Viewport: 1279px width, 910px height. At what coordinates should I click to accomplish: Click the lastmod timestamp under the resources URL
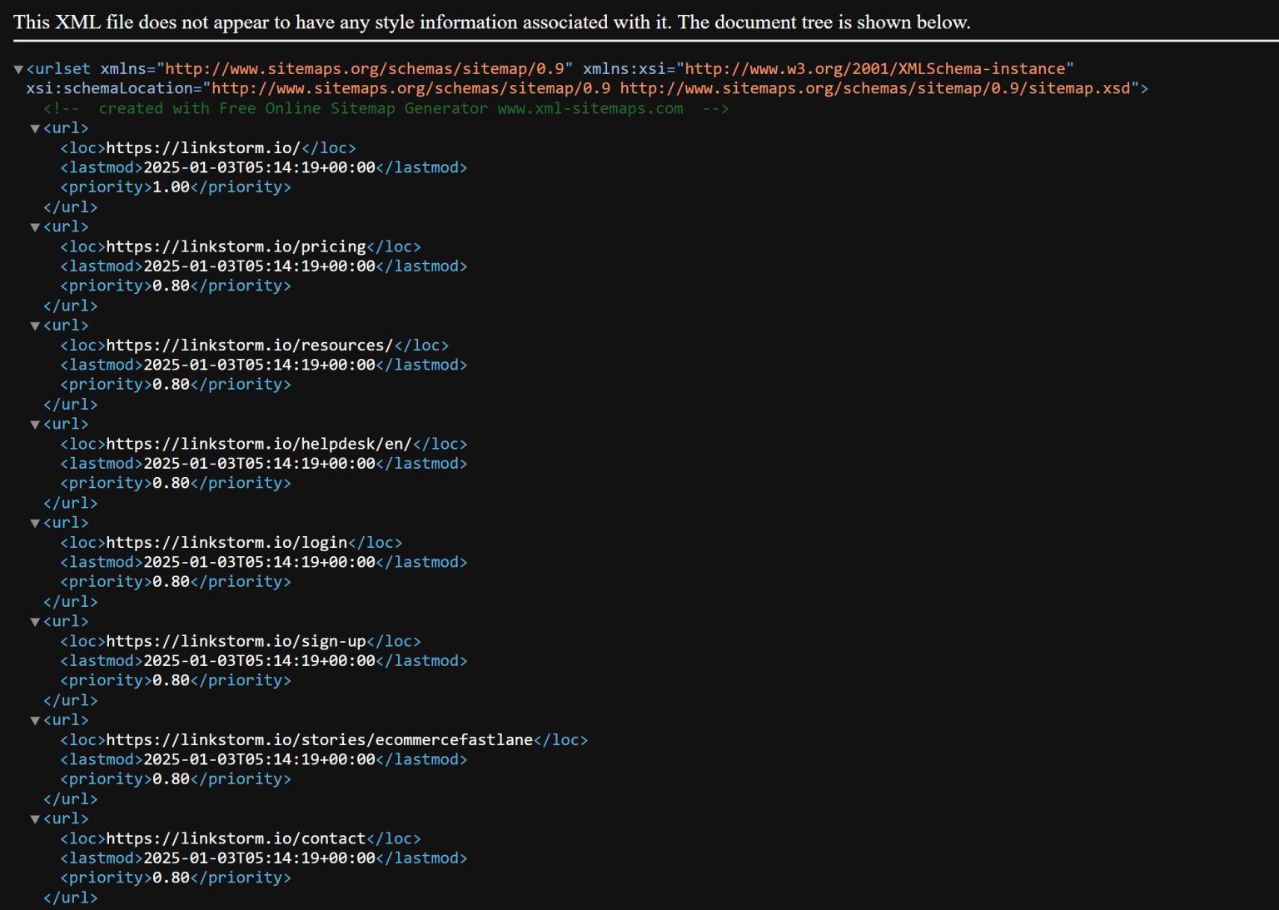tap(260, 365)
